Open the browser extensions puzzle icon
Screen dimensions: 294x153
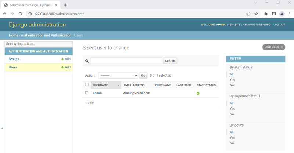(266, 14)
